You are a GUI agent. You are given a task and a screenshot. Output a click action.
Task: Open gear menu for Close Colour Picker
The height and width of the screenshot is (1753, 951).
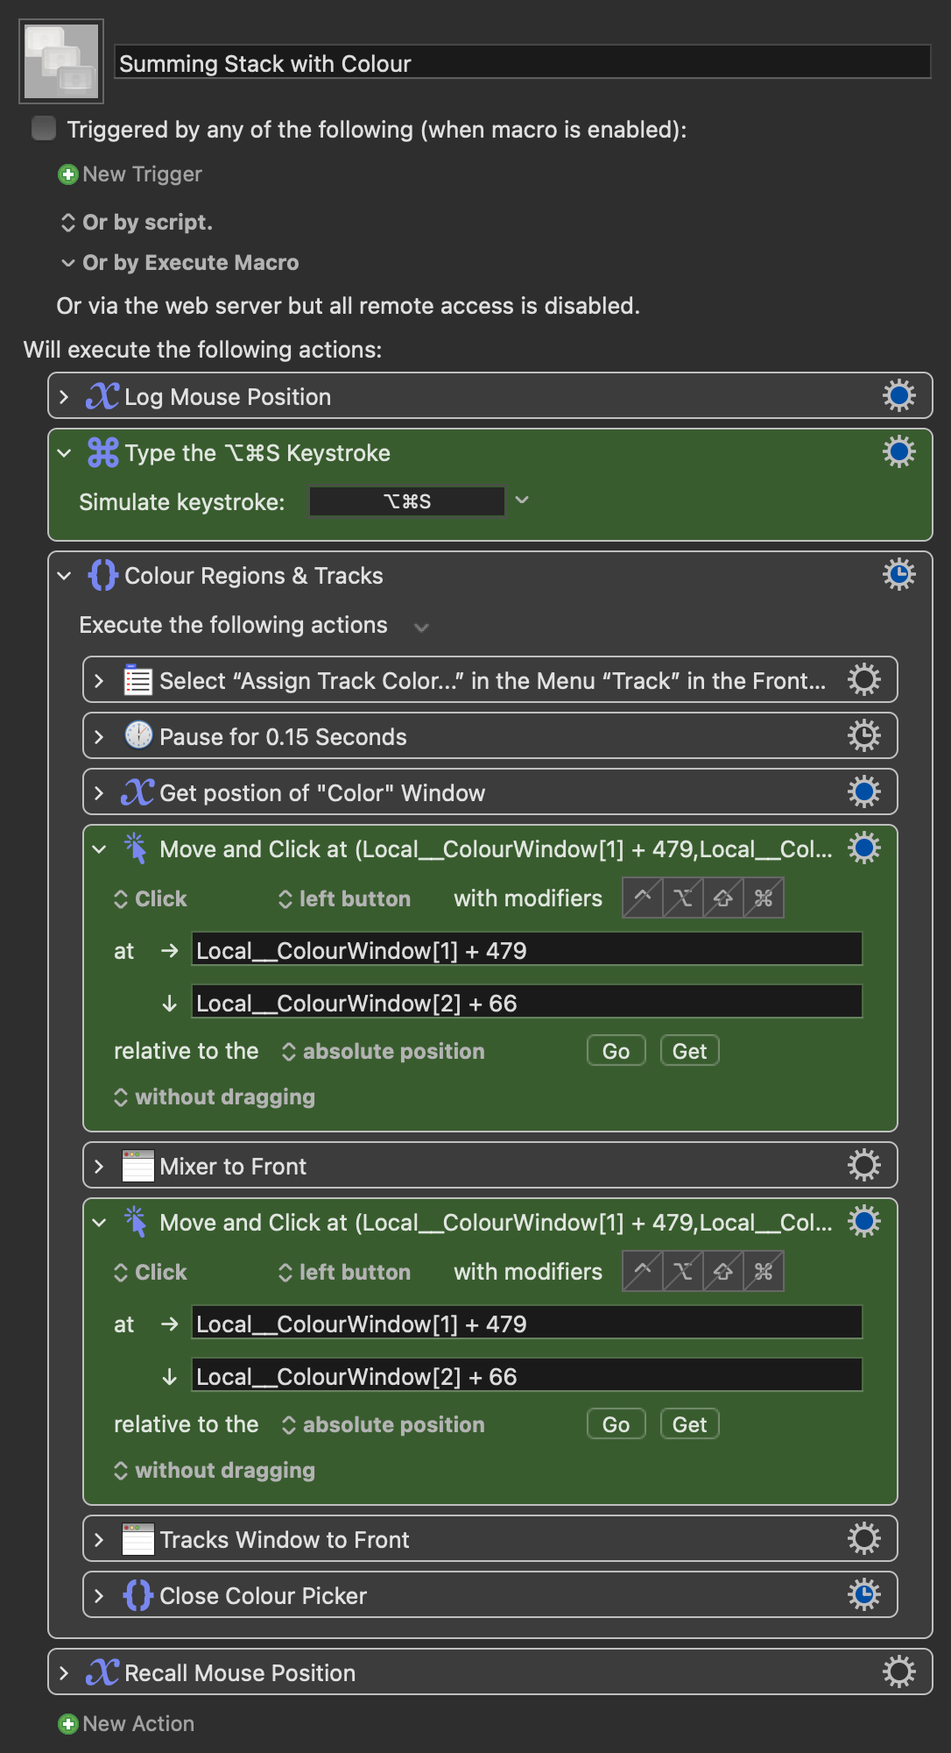pos(863,1595)
